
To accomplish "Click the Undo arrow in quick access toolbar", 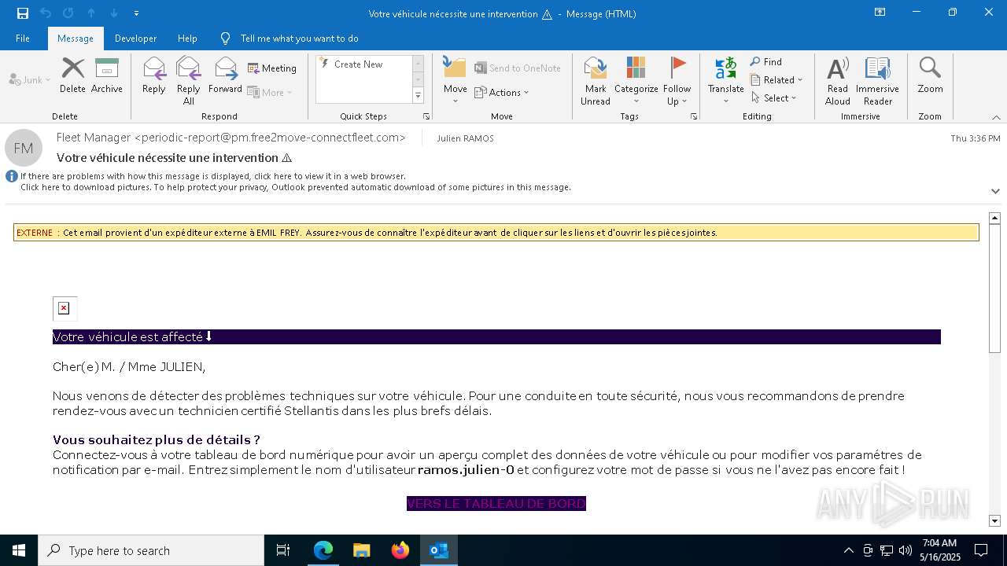I will pos(45,13).
